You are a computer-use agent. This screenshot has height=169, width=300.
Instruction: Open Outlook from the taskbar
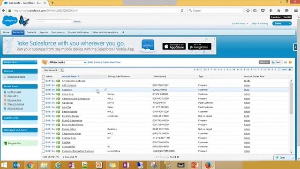(17, 165)
